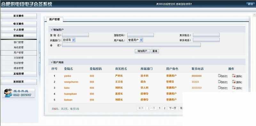The image size is (256, 126).
Task: Click the login name huangduan
Action: [70, 94]
